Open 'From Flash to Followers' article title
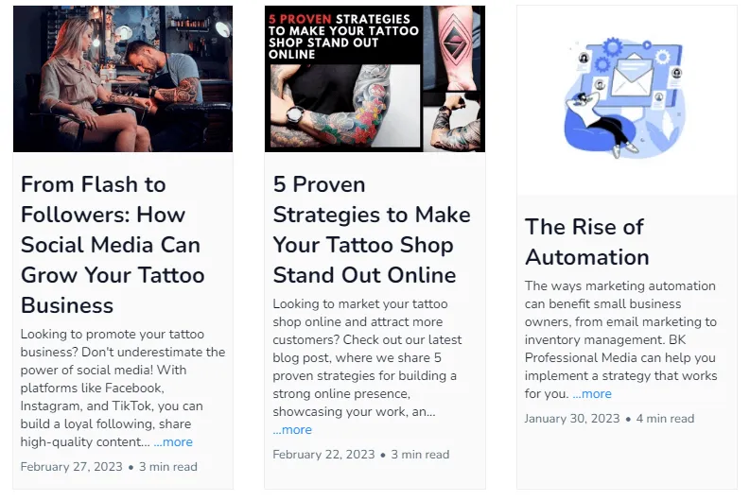 click(113, 245)
